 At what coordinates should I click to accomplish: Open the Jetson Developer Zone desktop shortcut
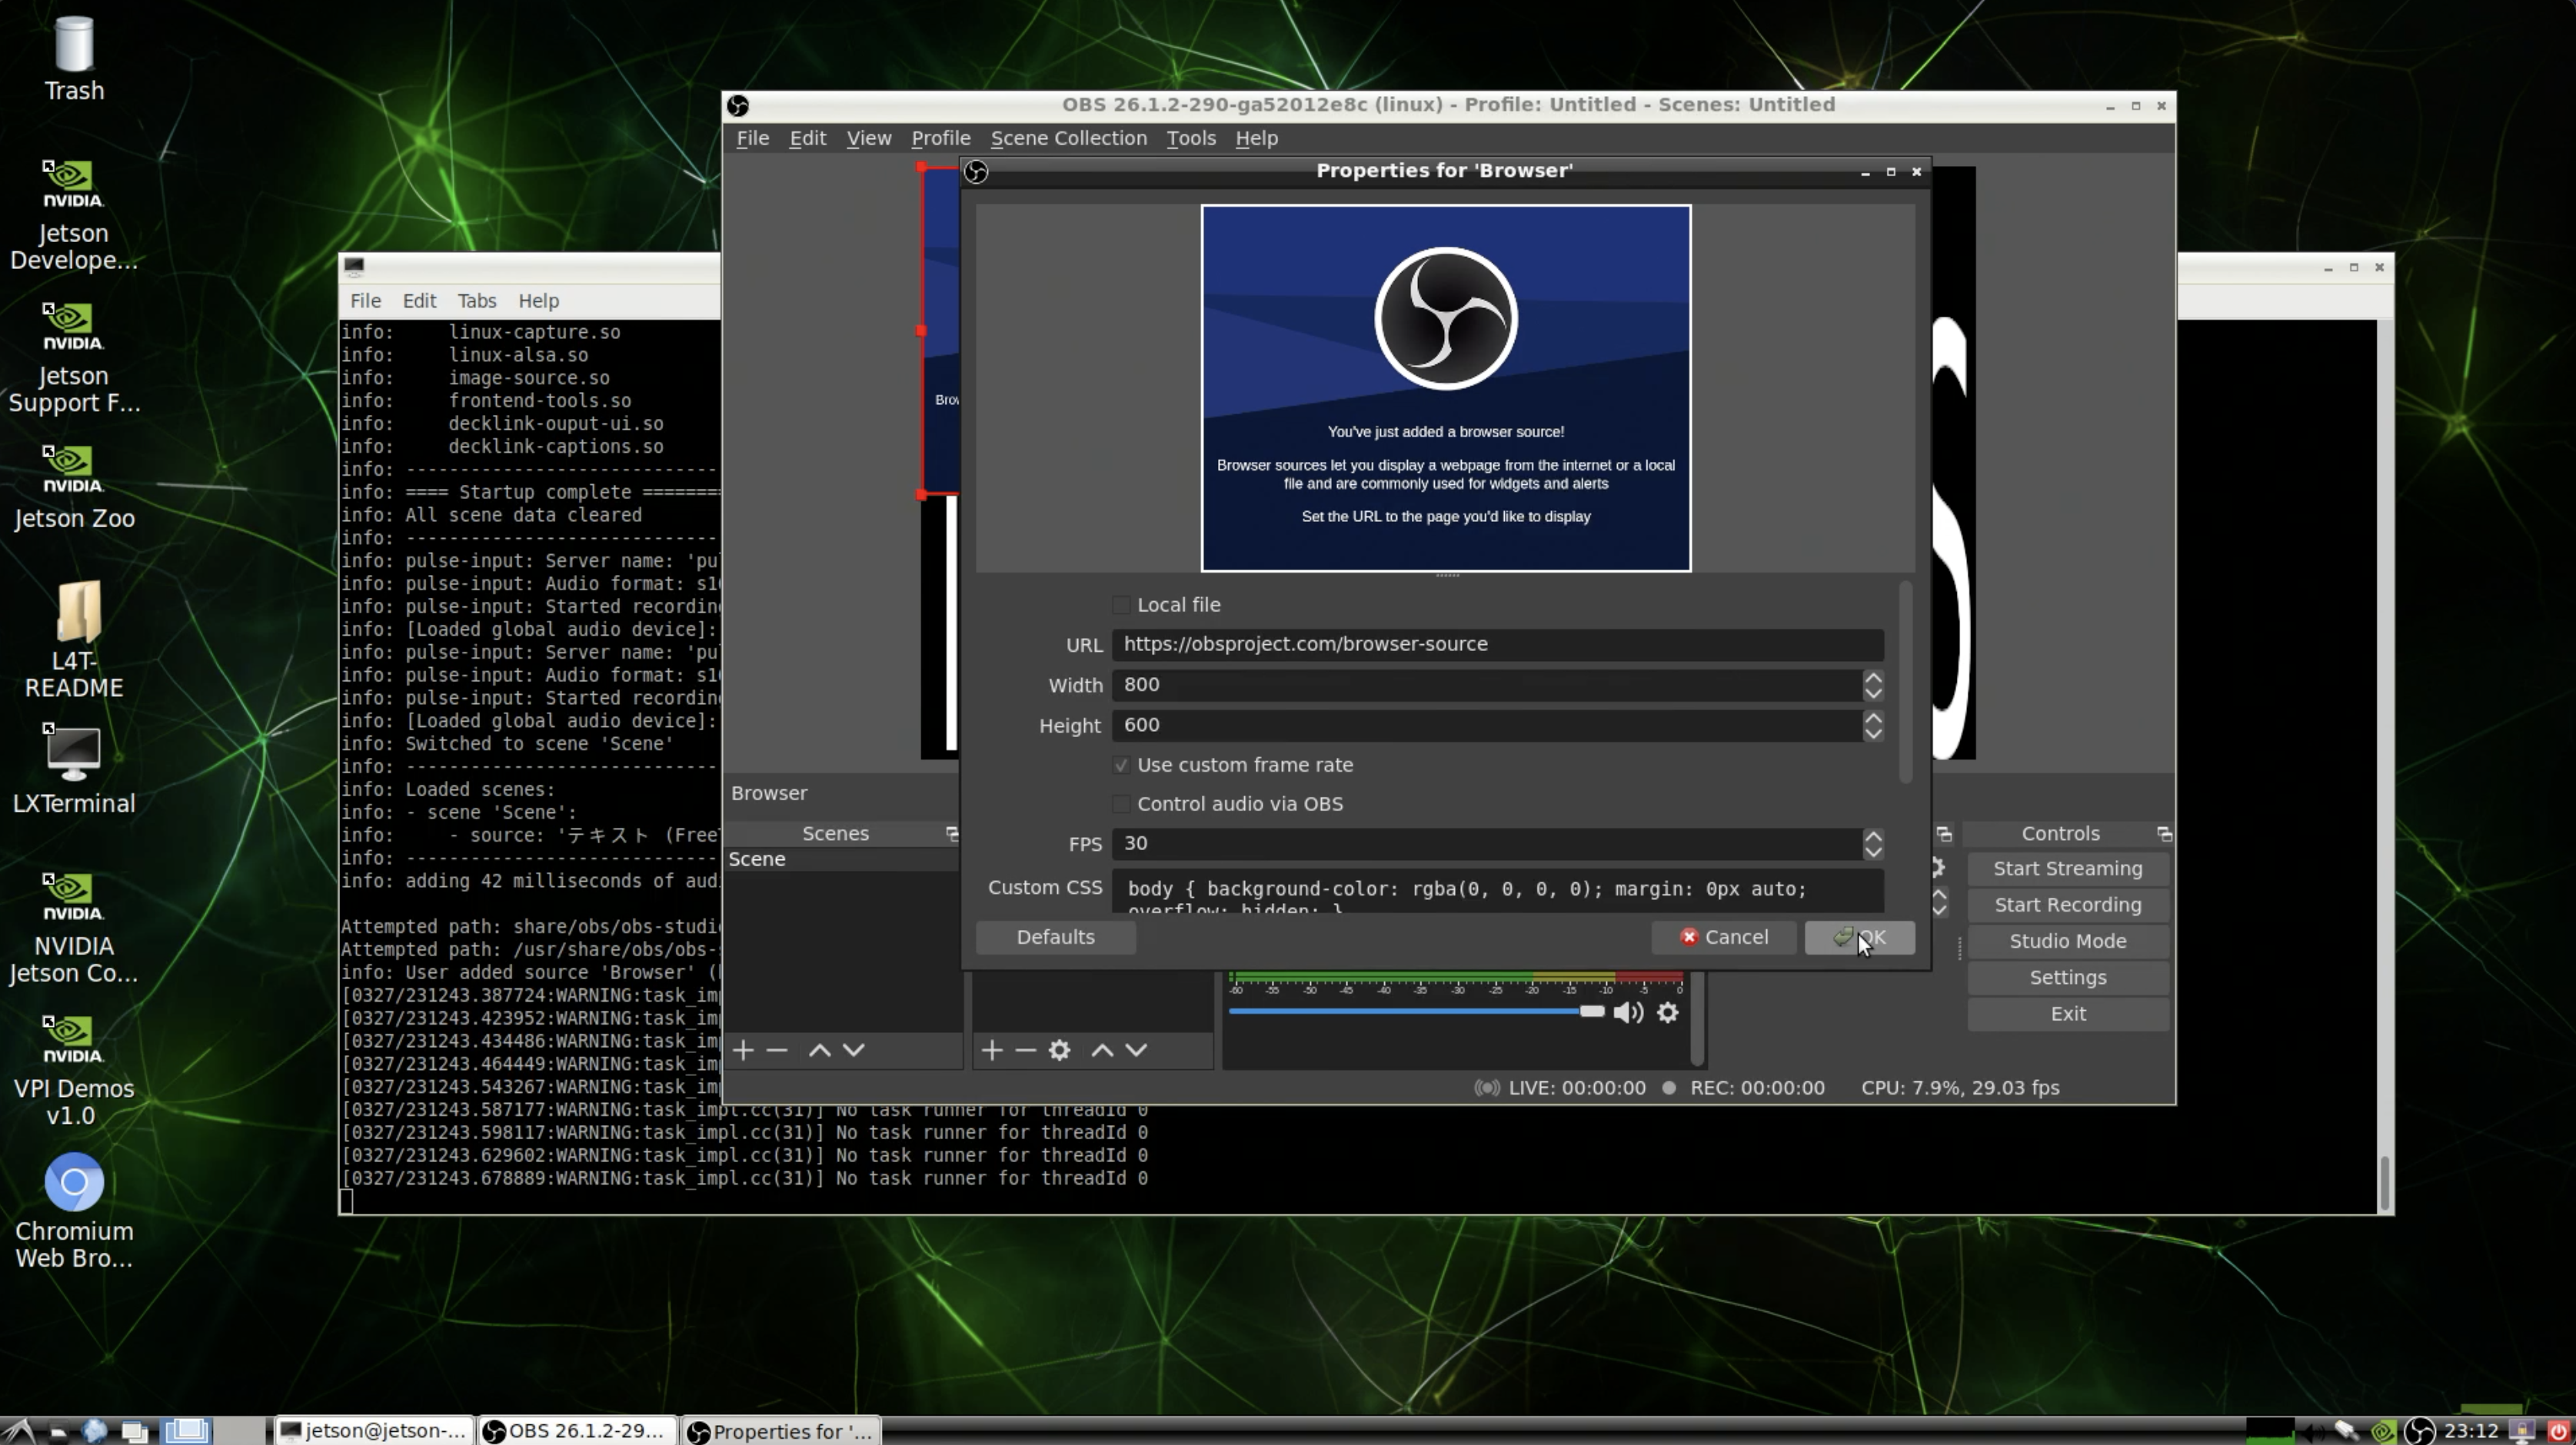[x=73, y=215]
